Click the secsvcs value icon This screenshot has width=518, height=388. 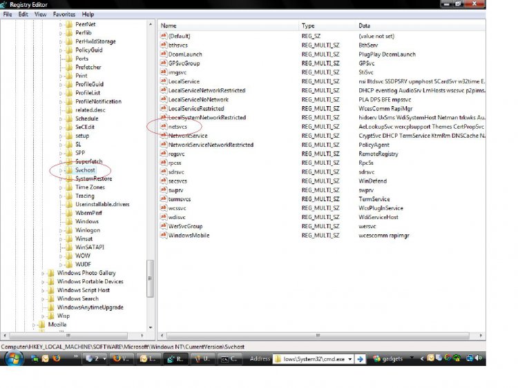[164, 181]
